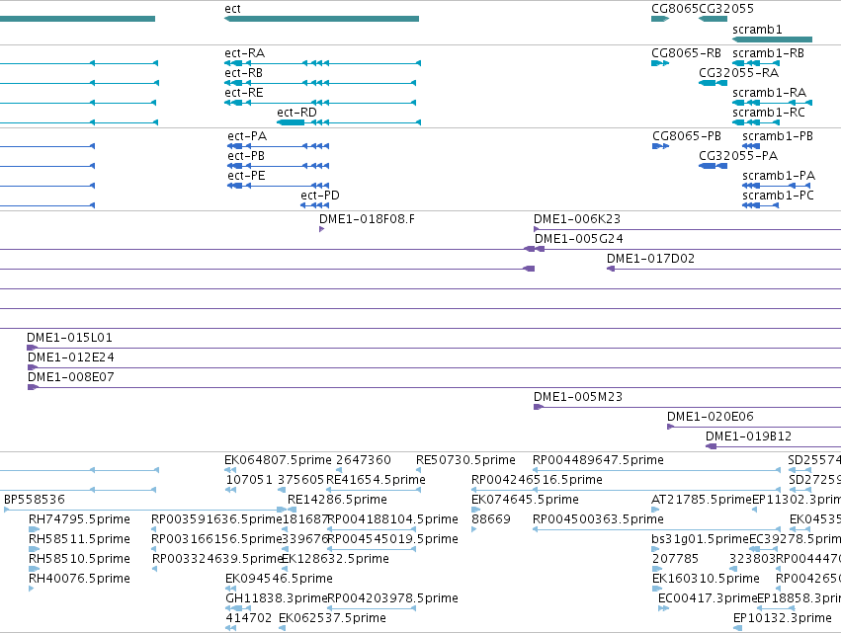The image size is (841, 633).
Task: Select the RE50730.5prime EST label
Action: click(465, 460)
